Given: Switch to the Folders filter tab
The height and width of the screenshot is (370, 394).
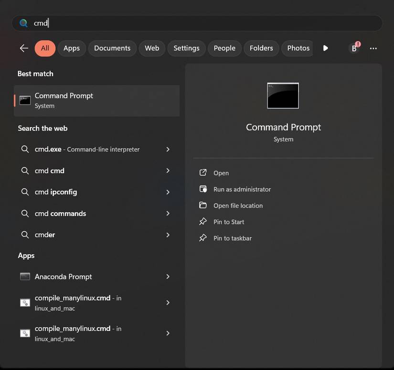Looking at the screenshot, I should [261, 48].
